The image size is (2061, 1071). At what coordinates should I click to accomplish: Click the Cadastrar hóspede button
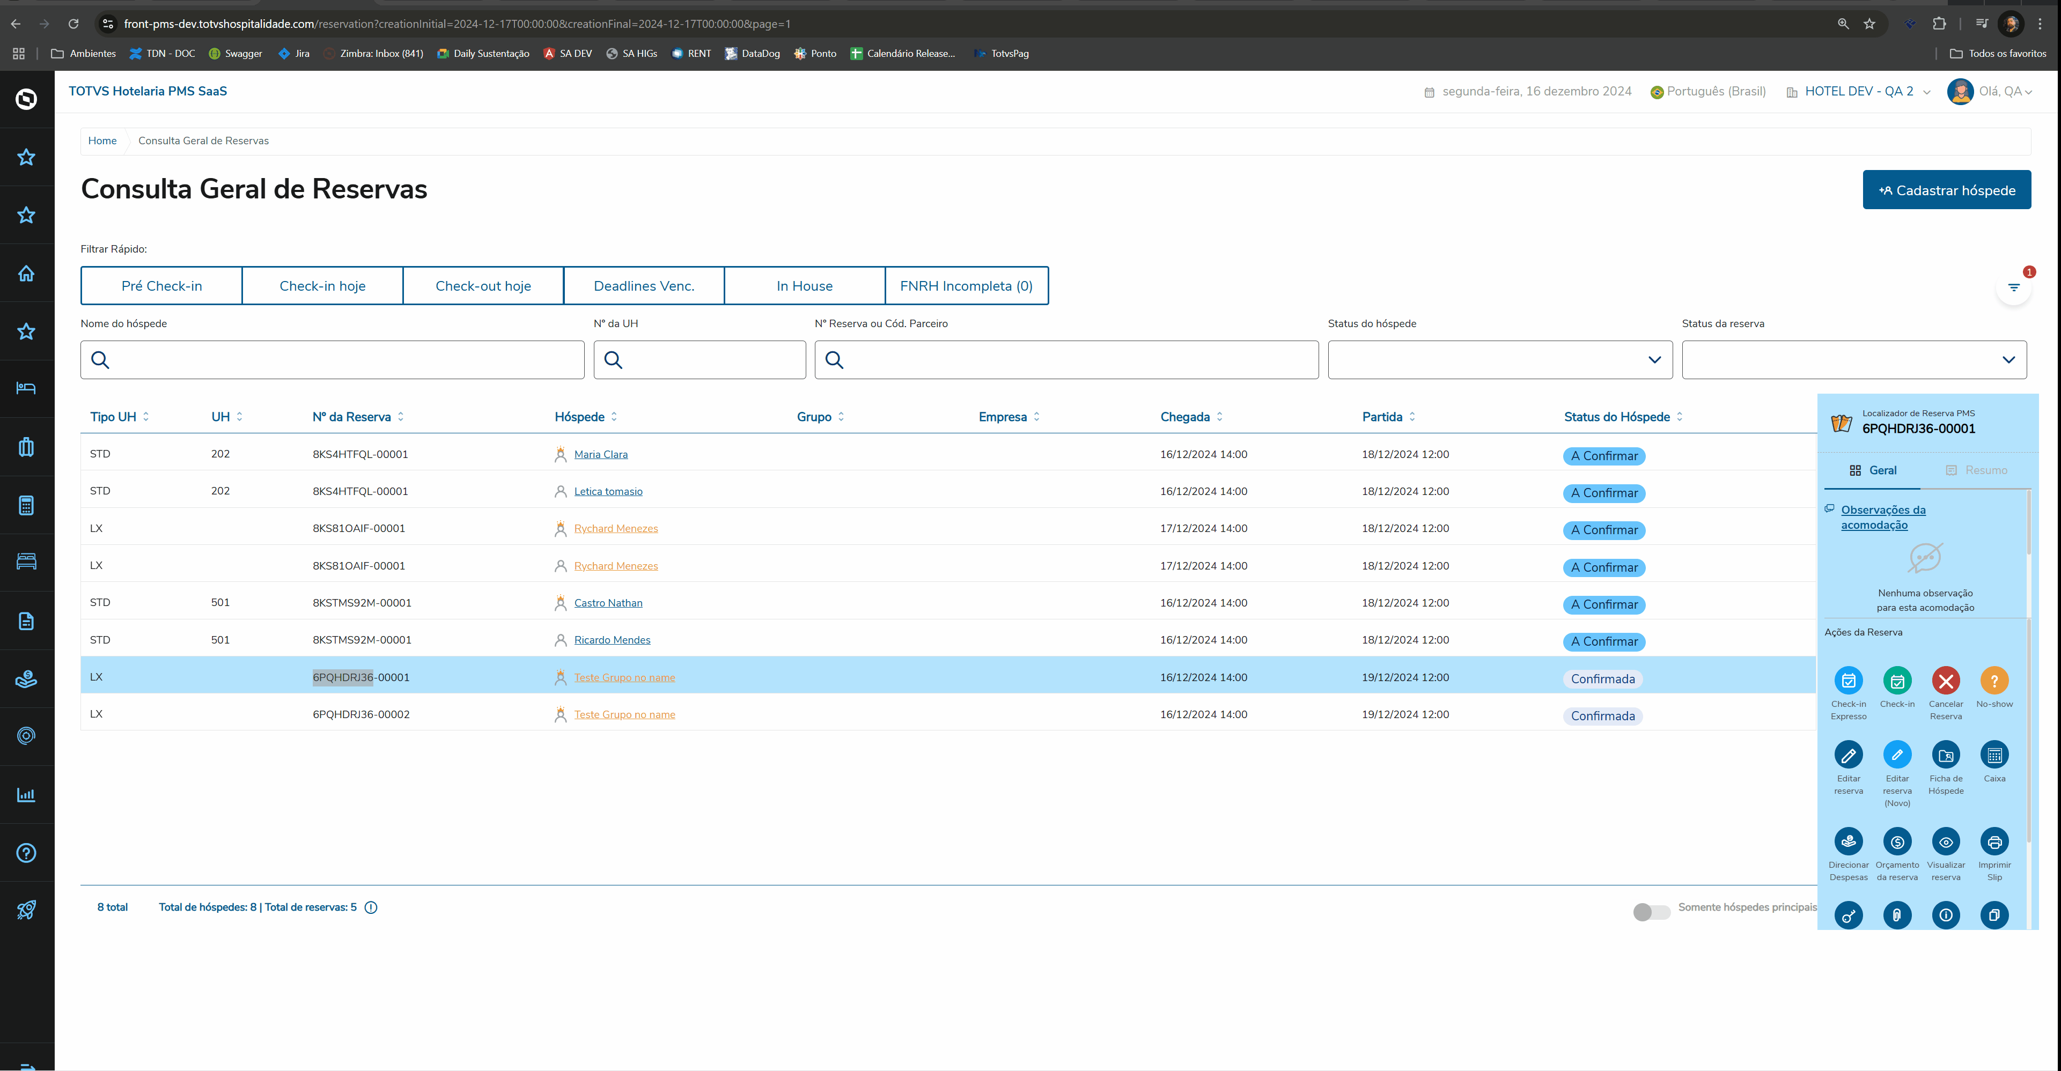(1946, 189)
